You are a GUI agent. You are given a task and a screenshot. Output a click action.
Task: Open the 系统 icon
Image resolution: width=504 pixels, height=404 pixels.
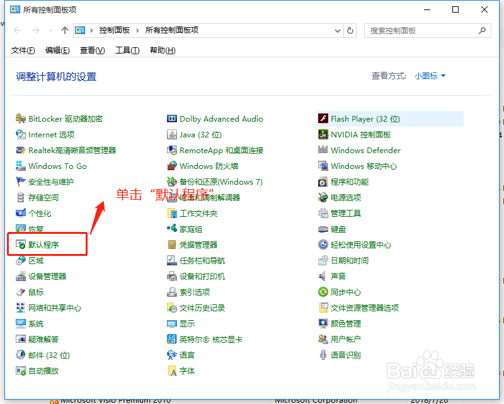[x=21, y=323]
